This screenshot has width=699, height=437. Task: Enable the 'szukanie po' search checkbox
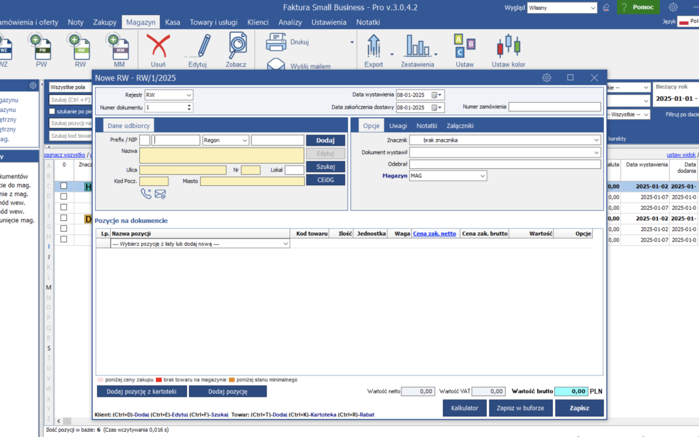click(x=52, y=111)
